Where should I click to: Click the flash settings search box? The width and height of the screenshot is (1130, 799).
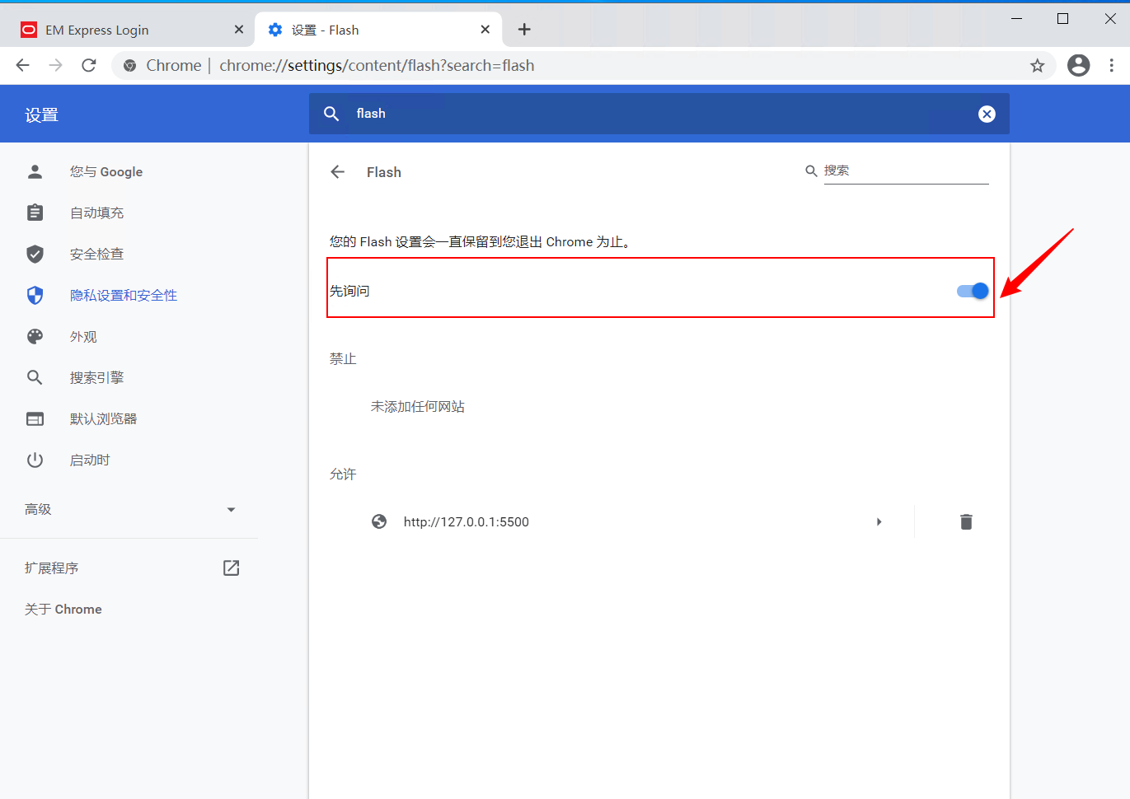point(659,114)
